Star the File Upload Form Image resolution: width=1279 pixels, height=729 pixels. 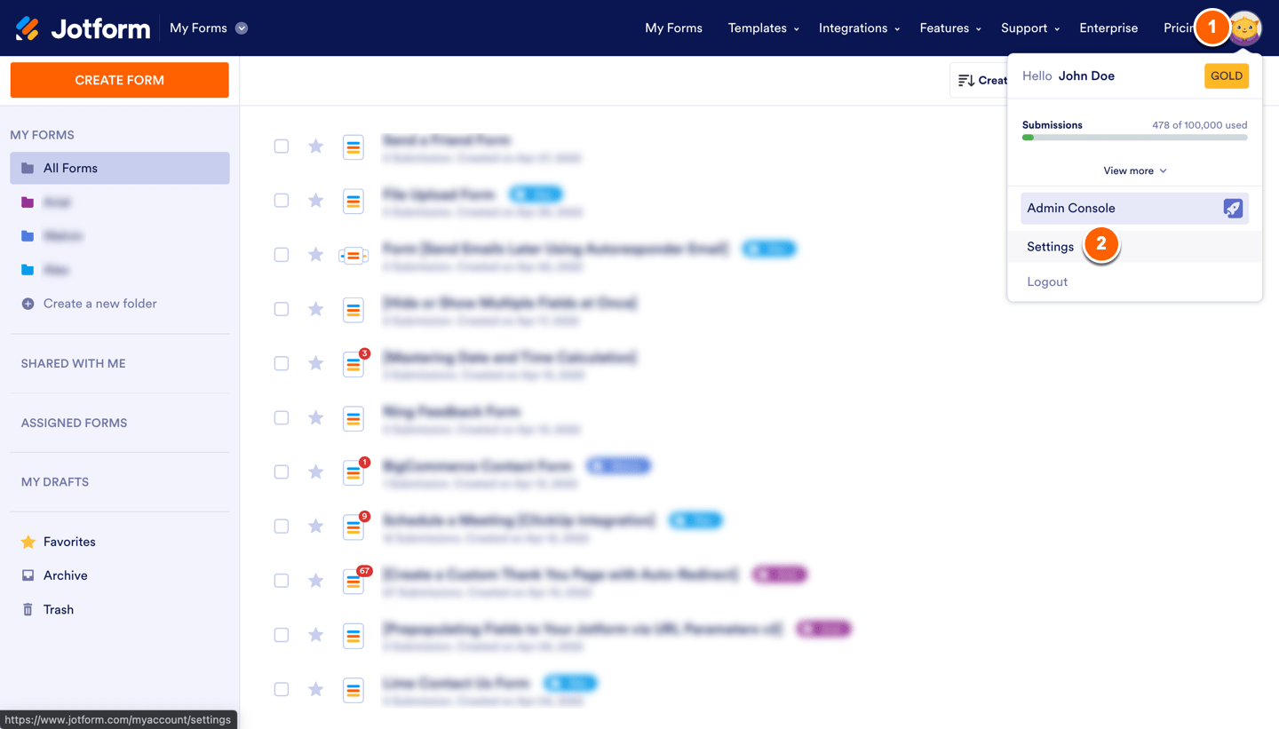coord(315,201)
